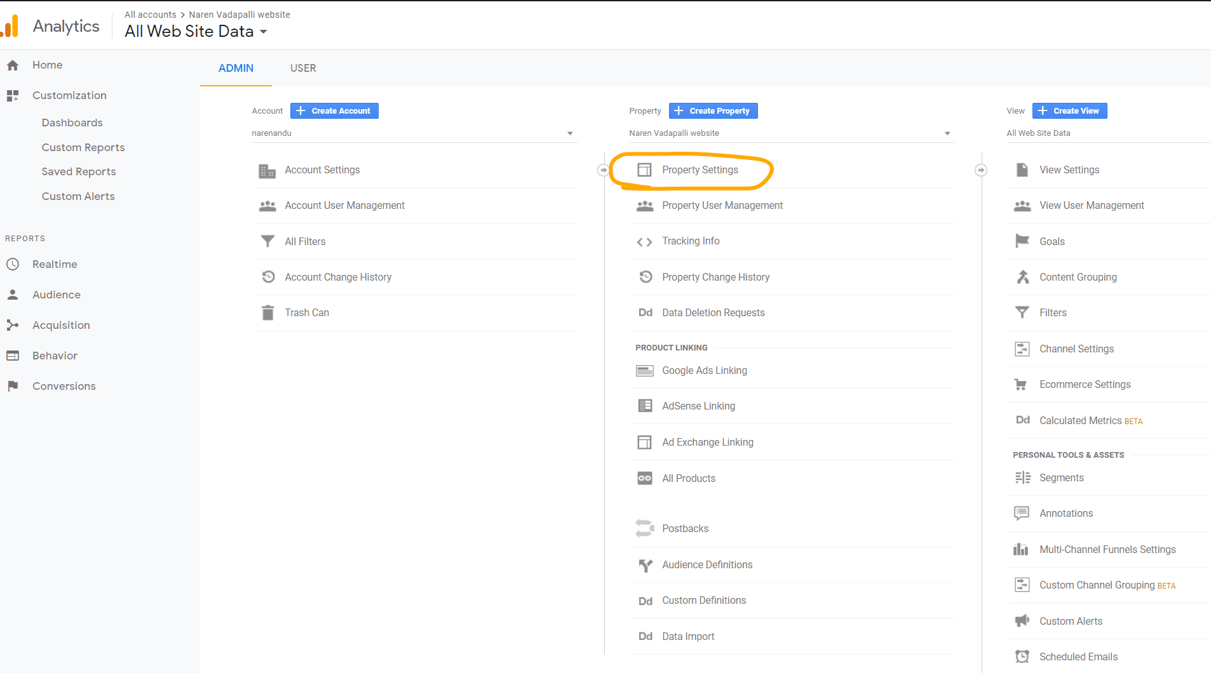This screenshot has height=673, width=1211.
Task: Click the Scheduled Emails clock icon
Action: 1022,656
